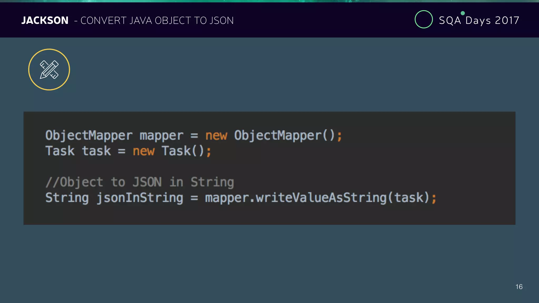539x303 pixels.
Task: Click the pencil and ruler icon
Action: pos(49,69)
